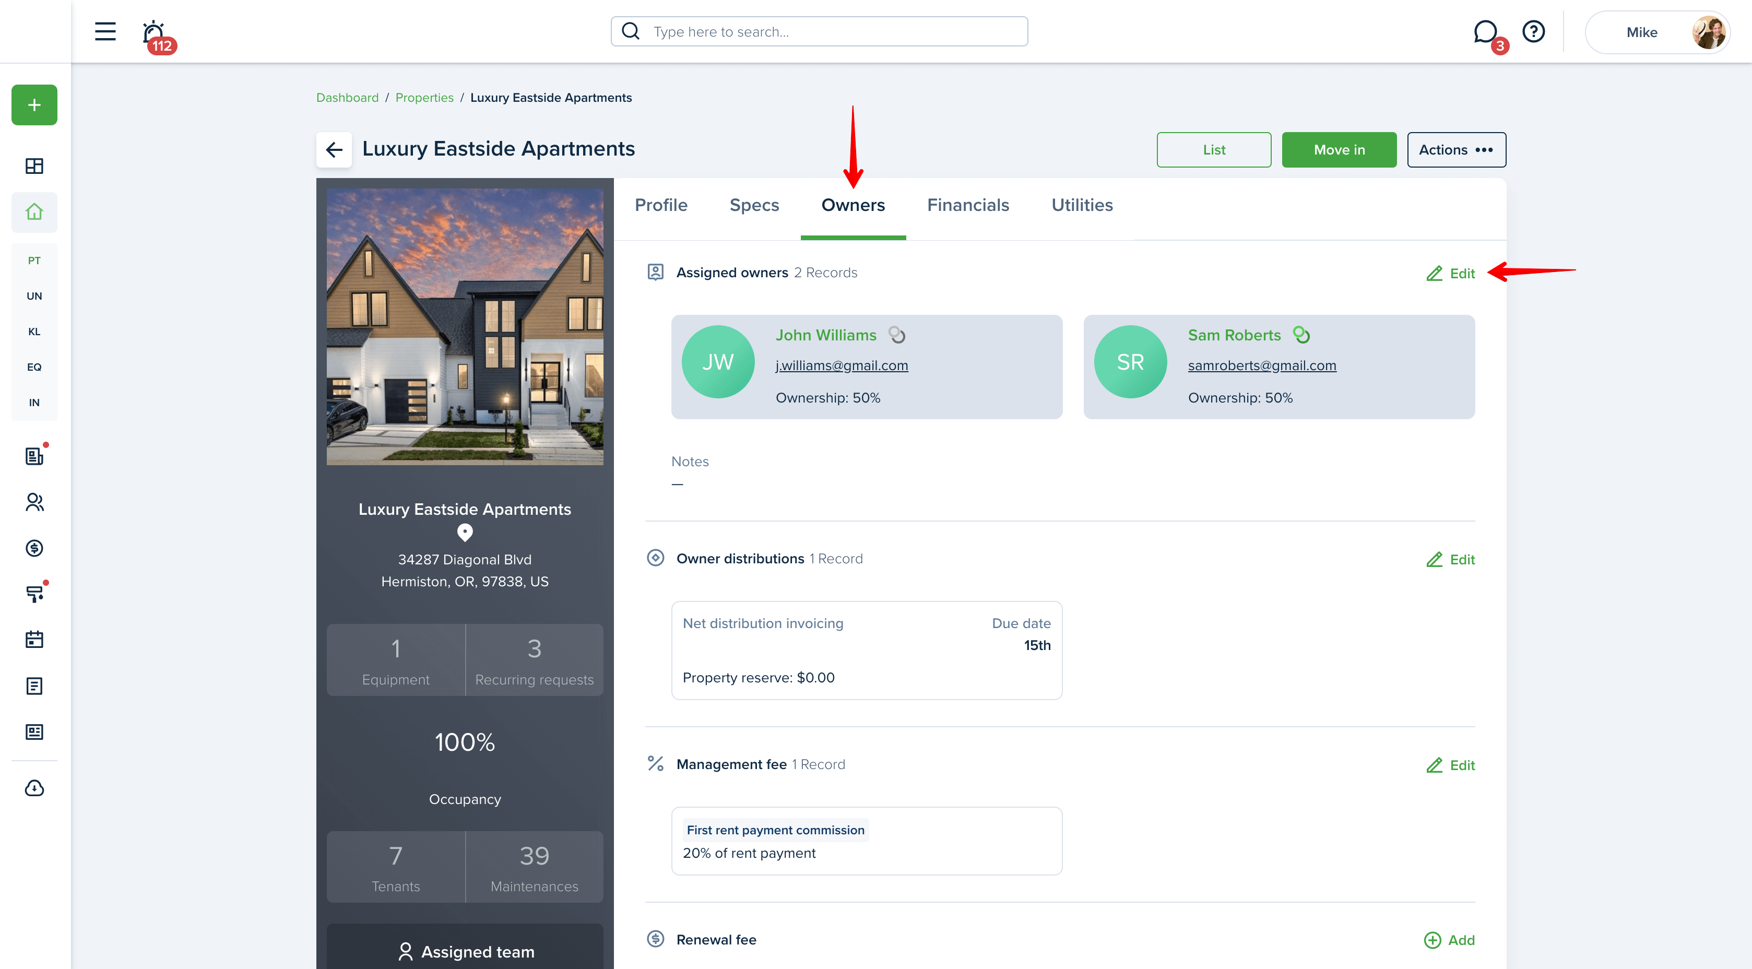Open the contacts people icon in sidebar
Viewport: 1752px width, 969px height.
click(x=34, y=502)
